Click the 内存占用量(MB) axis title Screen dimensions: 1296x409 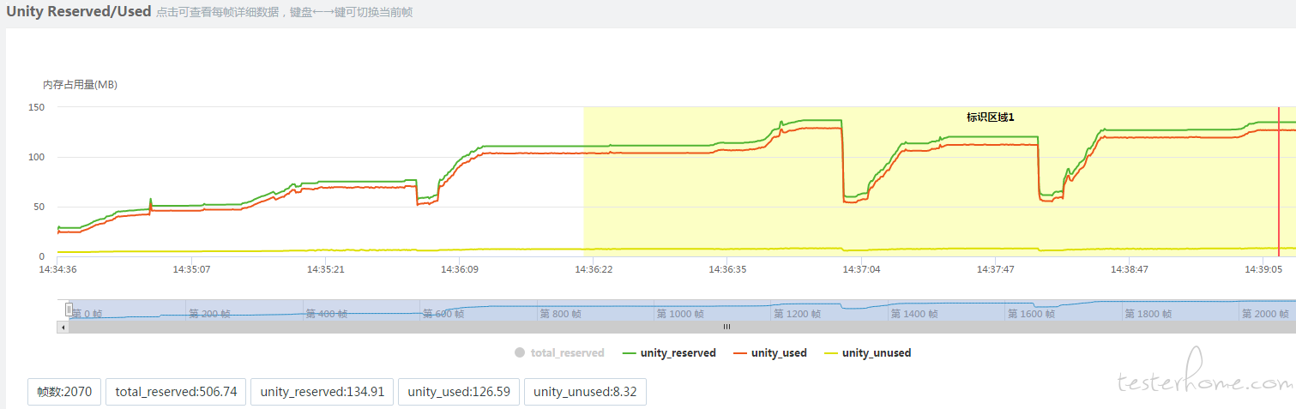pos(80,85)
